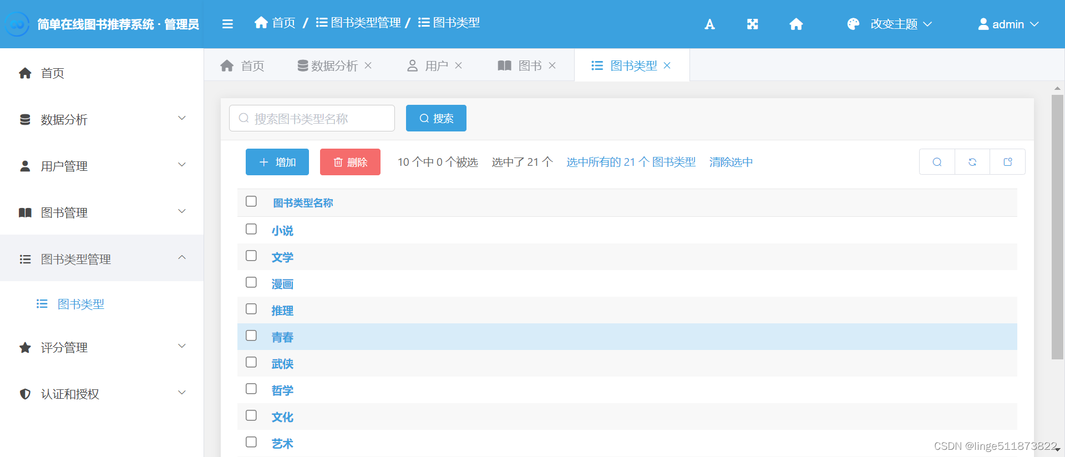Viewport: 1065px width, 457px height.
Task: Open the admin dropdown arrow
Action: pyautogui.click(x=1034, y=24)
